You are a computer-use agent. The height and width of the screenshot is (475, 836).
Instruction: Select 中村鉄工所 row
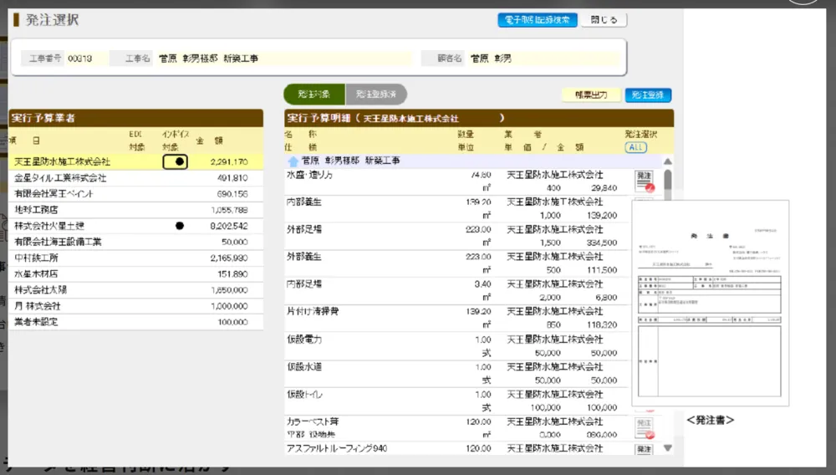136,258
